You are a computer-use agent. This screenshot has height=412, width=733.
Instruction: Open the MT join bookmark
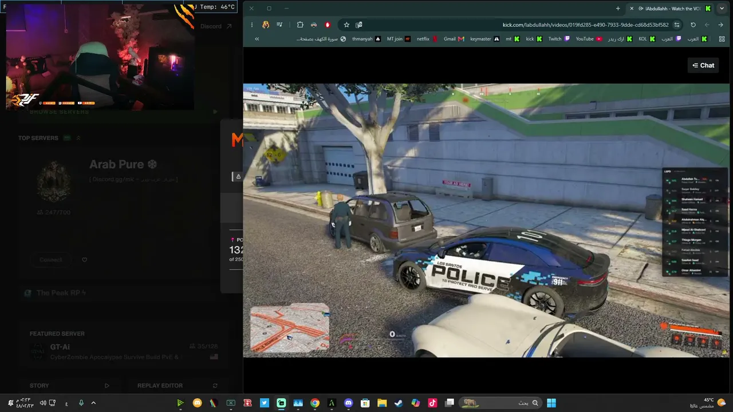click(399, 39)
